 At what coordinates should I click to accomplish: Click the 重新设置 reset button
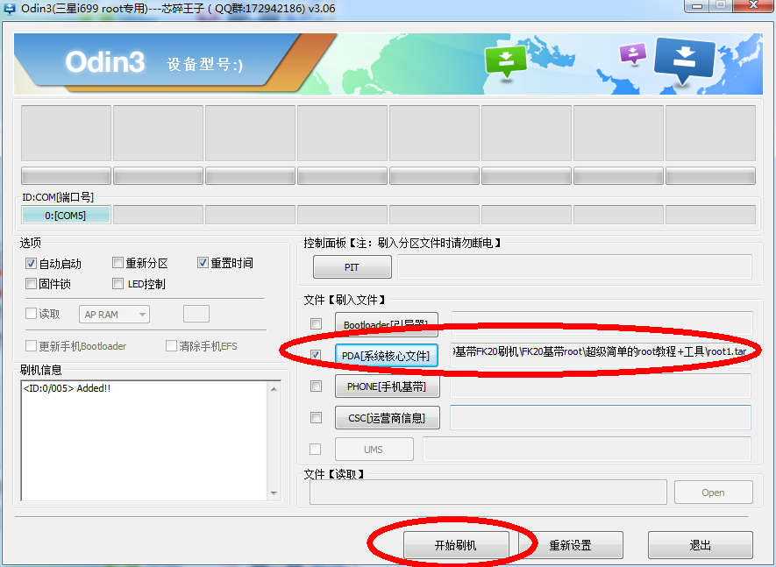(571, 545)
